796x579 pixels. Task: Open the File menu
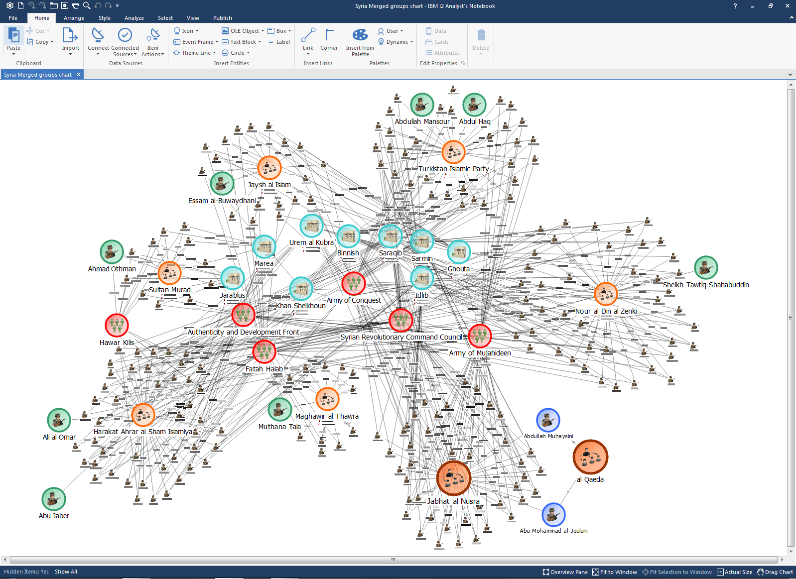point(13,18)
